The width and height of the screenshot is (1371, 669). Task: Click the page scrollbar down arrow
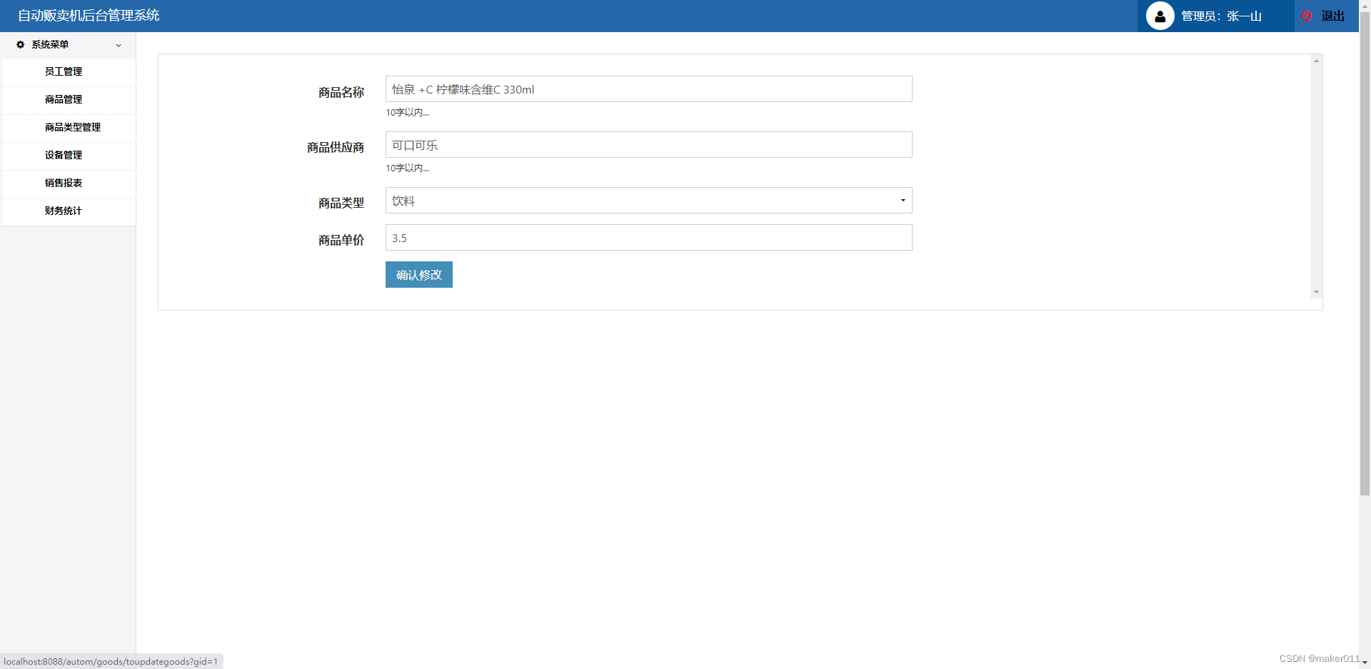(1365, 663)
